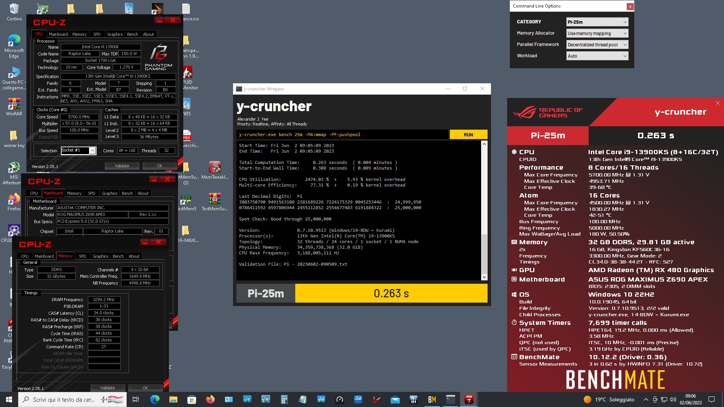724x407 pixels.
Task: Click the y-cruncher output scrollbar down arrow
Action: 484,277
